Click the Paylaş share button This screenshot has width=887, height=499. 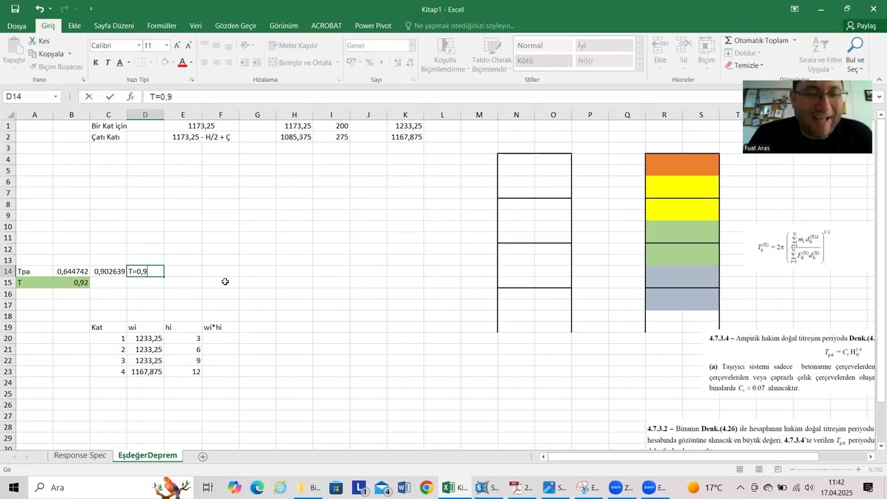pyautogui.click(x=861, y=26)
